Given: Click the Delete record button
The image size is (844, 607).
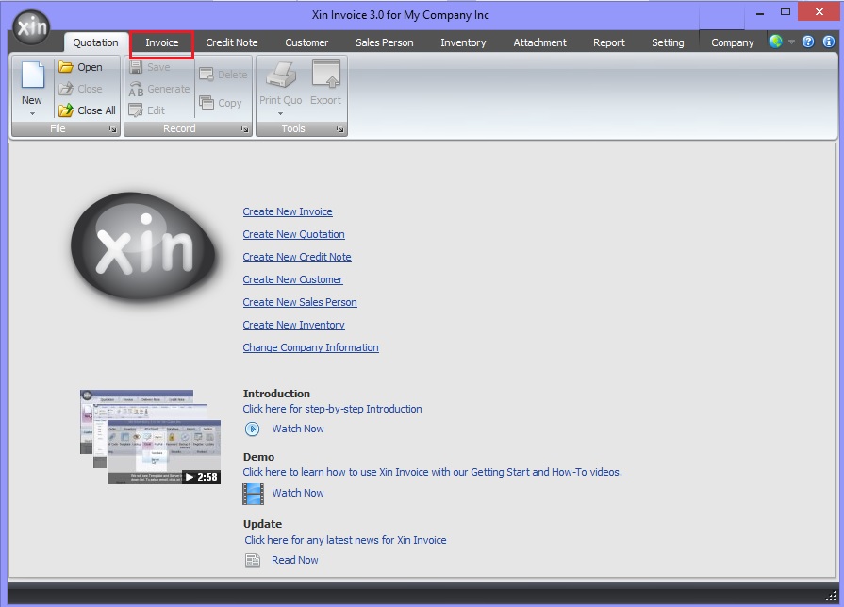Looking at the screenshot, I should 223,75.
